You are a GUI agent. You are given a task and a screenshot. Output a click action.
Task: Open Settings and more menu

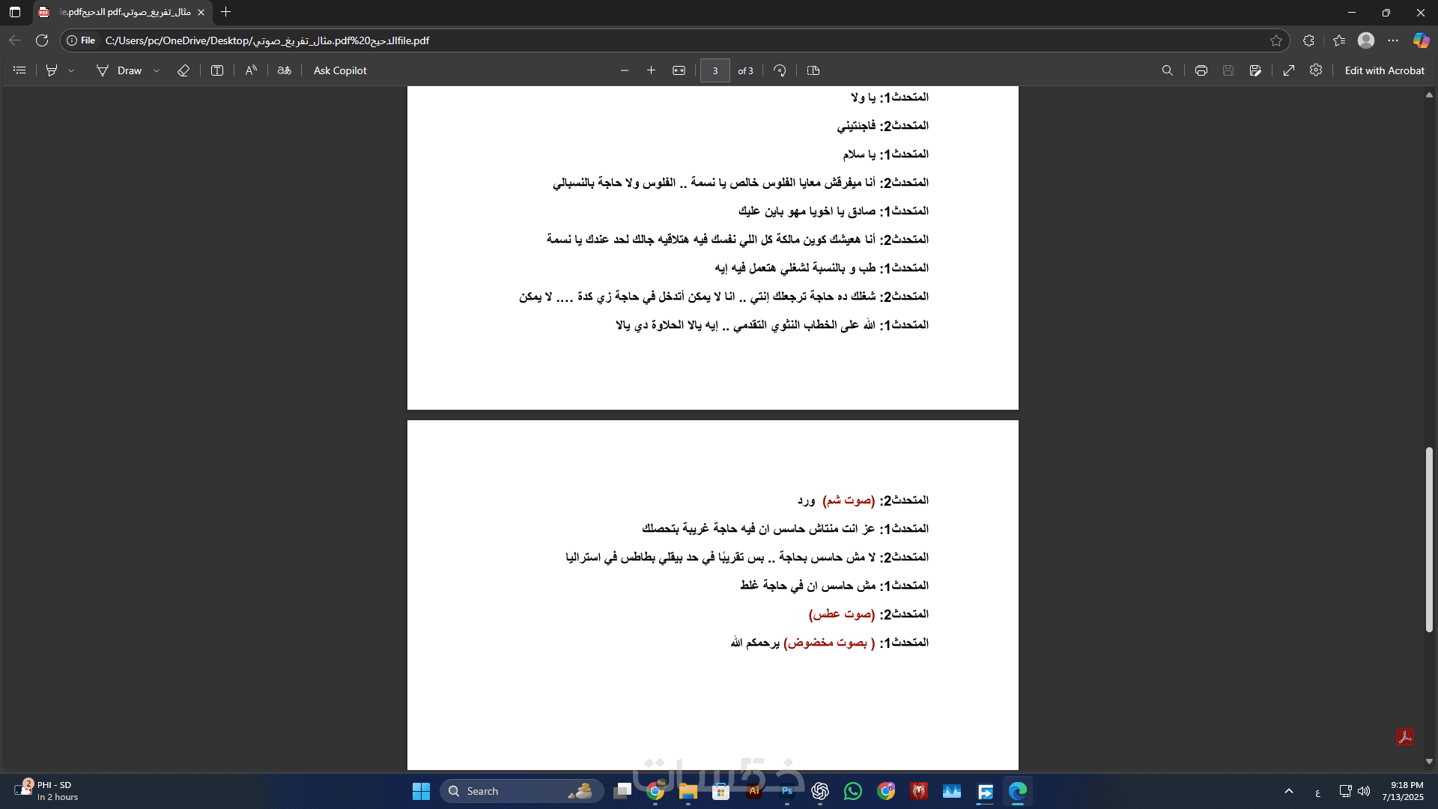(1393, 40)
